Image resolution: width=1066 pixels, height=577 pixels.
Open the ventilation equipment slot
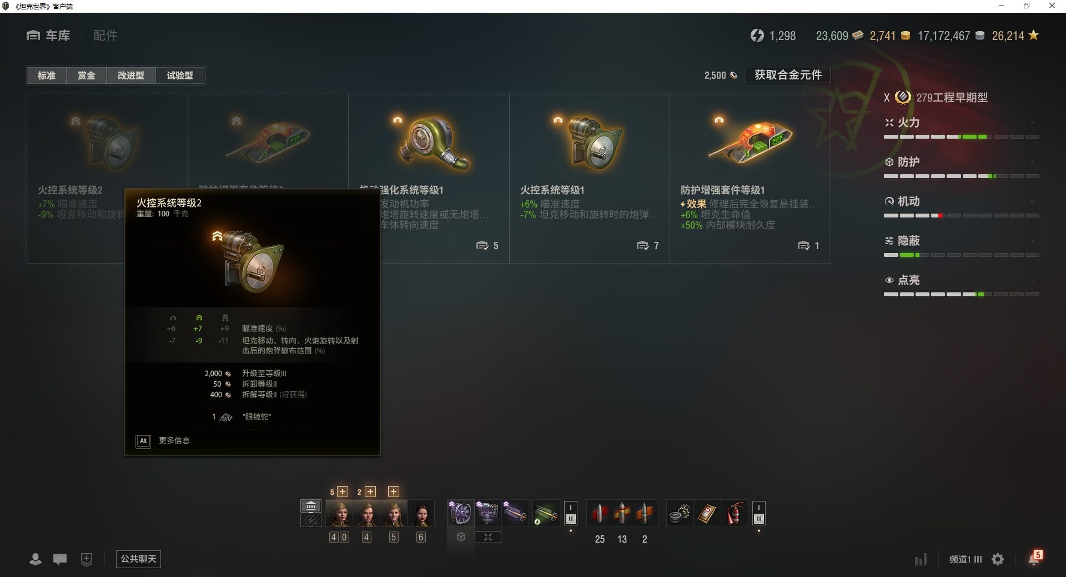(x=460, y=513)
